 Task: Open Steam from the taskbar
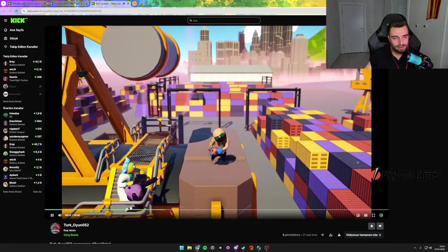[x=243, y=248]
